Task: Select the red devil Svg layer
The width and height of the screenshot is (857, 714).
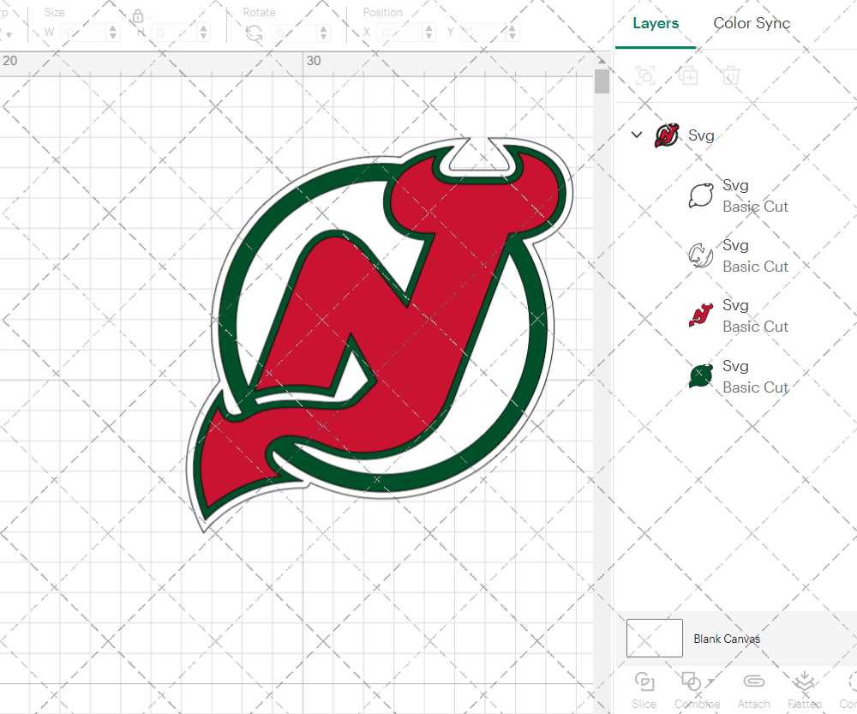Action: pyautogui.click(x=740, y=315)
